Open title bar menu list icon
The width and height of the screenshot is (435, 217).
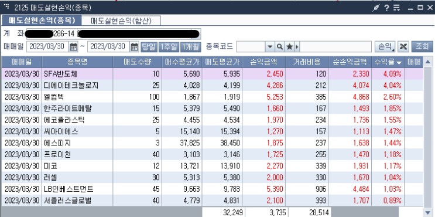397,8
